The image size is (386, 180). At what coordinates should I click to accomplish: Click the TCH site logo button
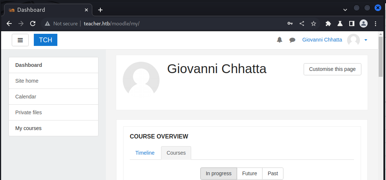coord(46,40)
